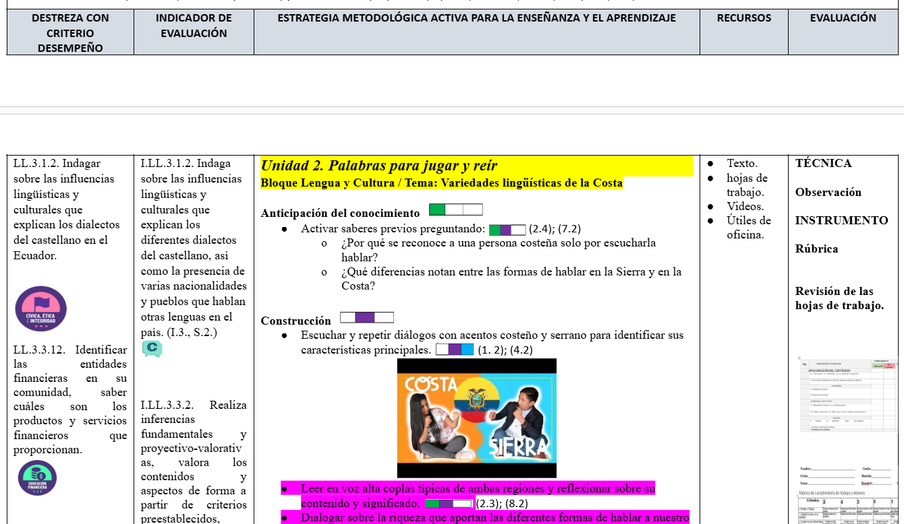The height and width of the screenshot is (524, 904).
Task: Click the green-purple bar before (2.4); (7.2)
Action: [x=507, y=230]
